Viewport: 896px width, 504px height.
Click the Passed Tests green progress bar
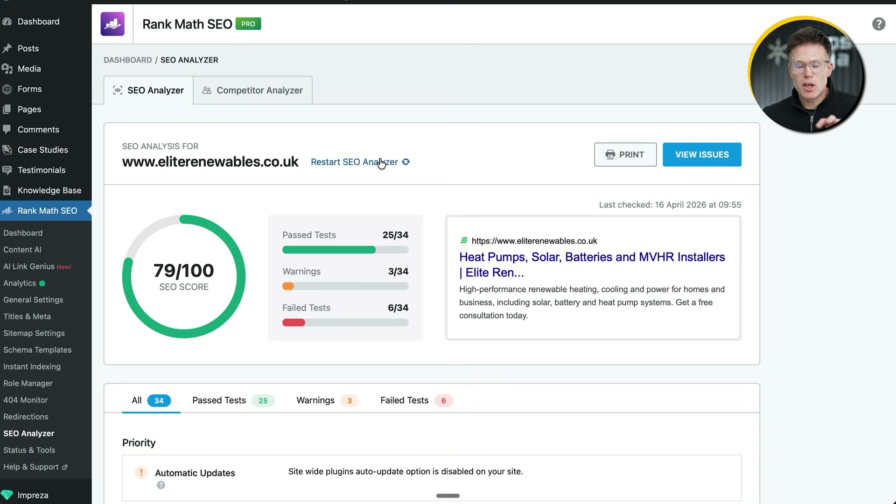(345, 250)
